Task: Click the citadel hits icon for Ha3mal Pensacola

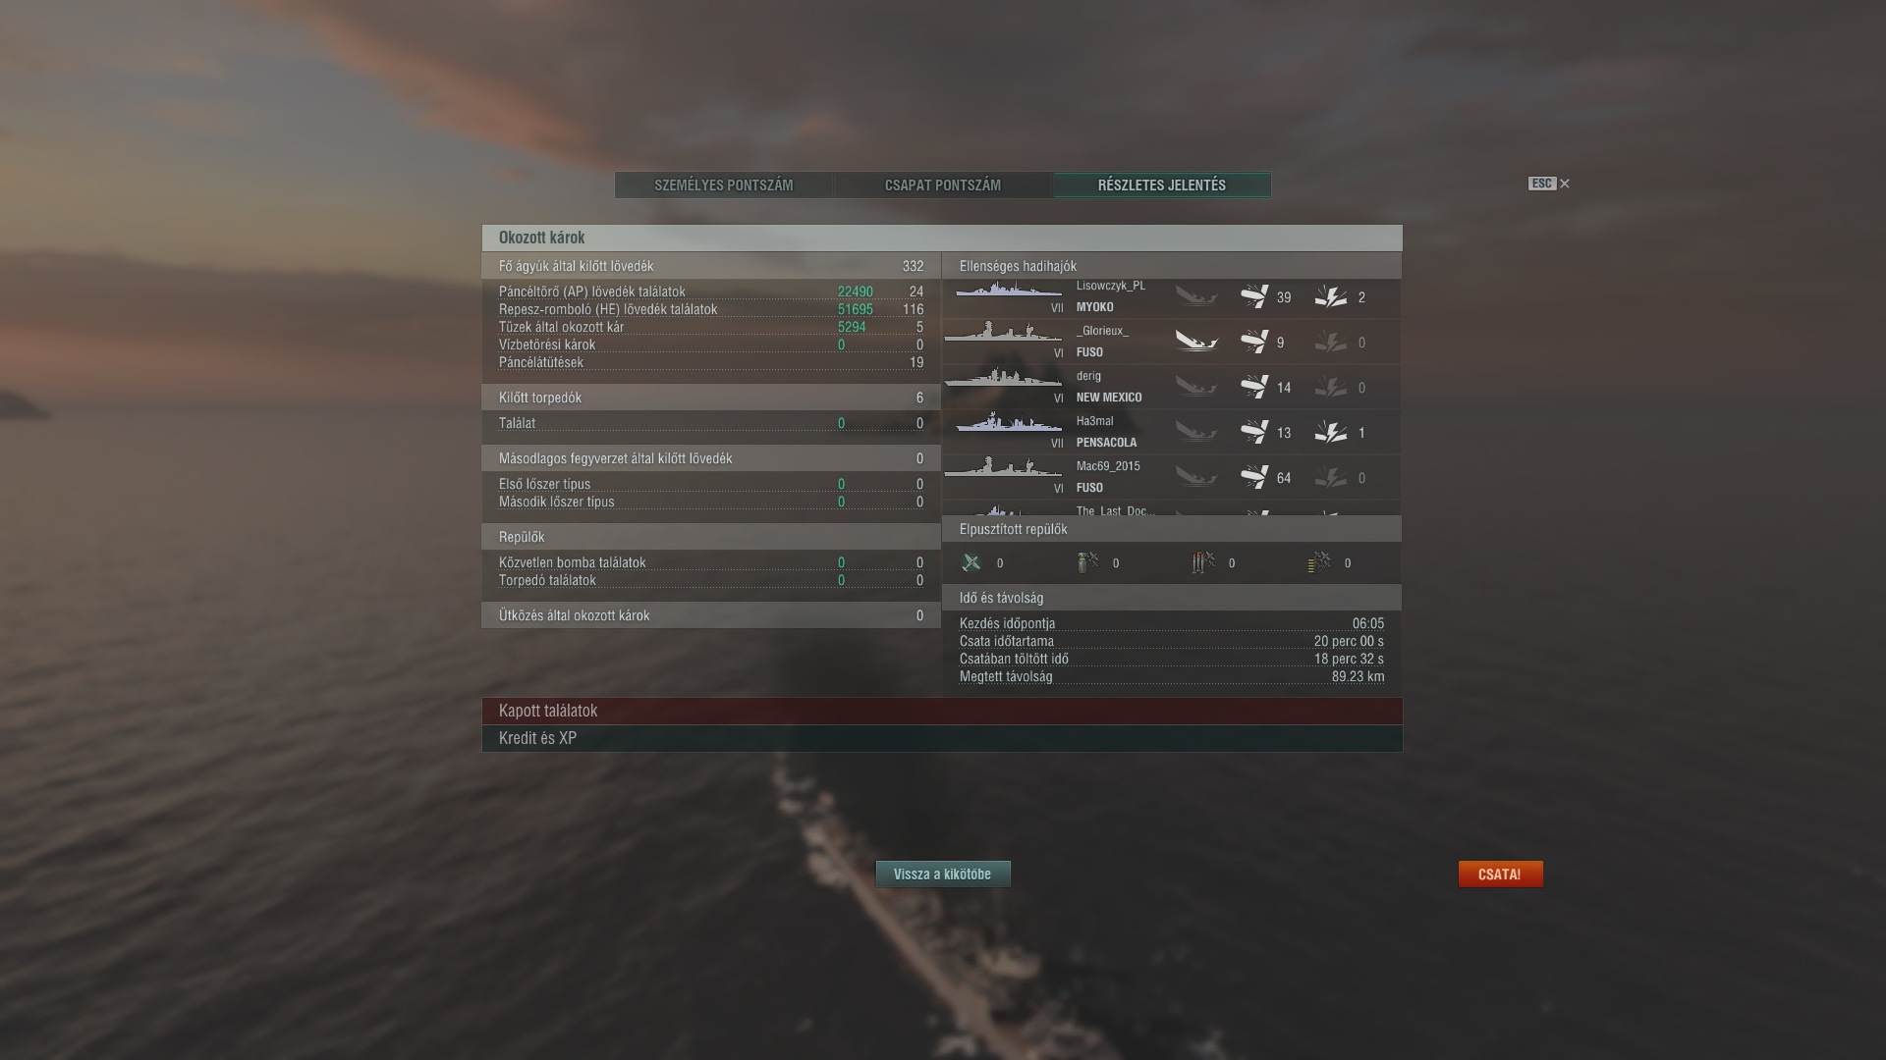Action: click(x=1331, y=432)
